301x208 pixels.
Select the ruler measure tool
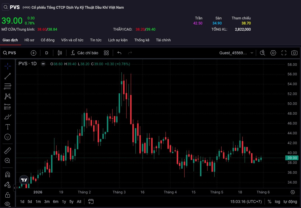[x=8, y=151]
